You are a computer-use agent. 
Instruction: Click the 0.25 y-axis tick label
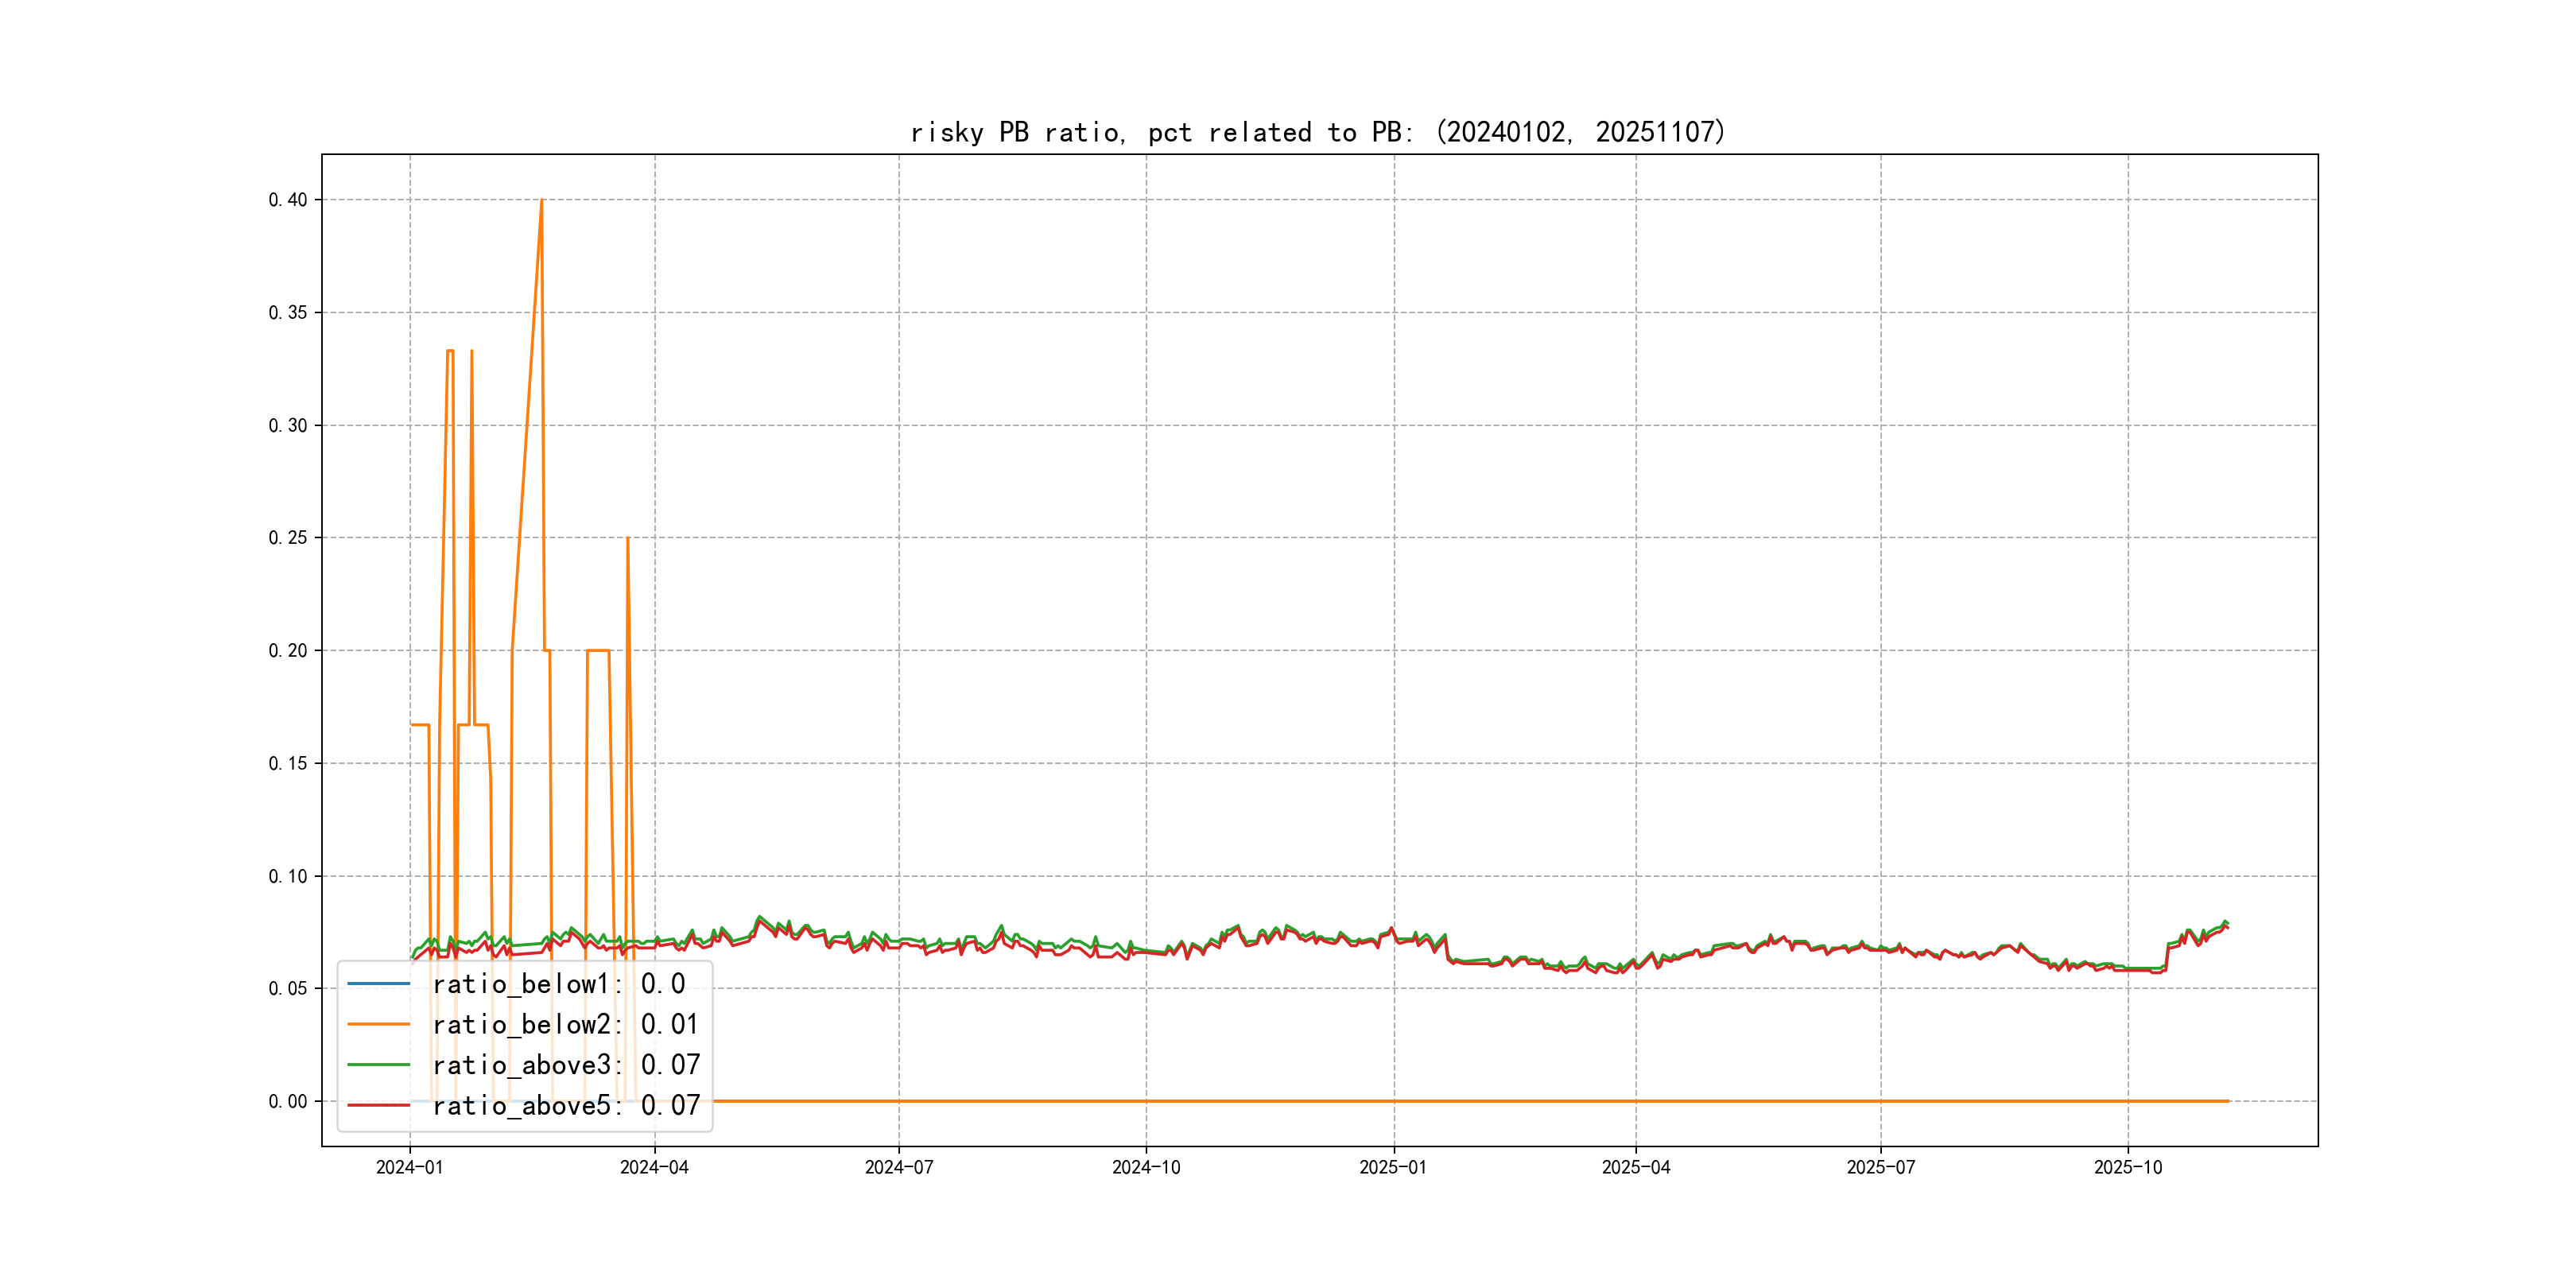click(288, 538)
